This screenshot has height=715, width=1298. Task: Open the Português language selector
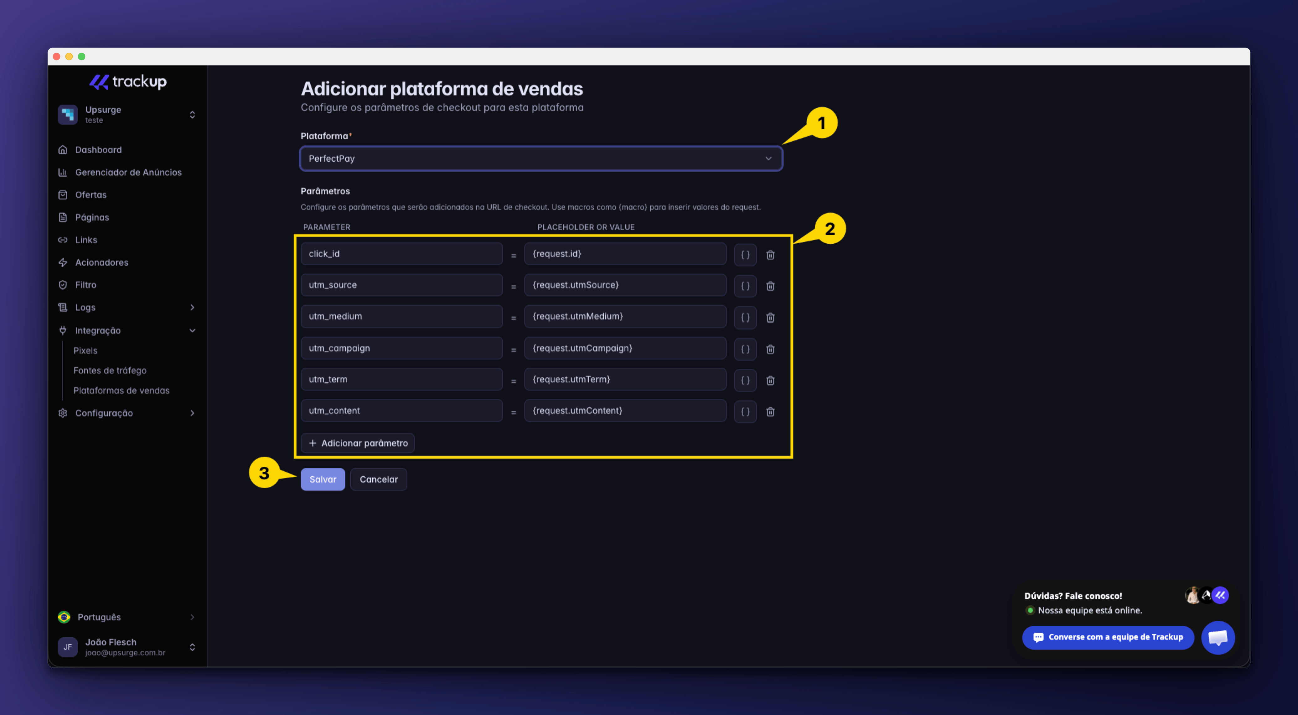point(127,617)
